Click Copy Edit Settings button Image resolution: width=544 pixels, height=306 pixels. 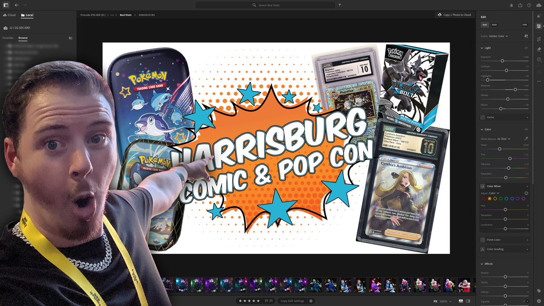pyautogui.click(x=292, y=301)
